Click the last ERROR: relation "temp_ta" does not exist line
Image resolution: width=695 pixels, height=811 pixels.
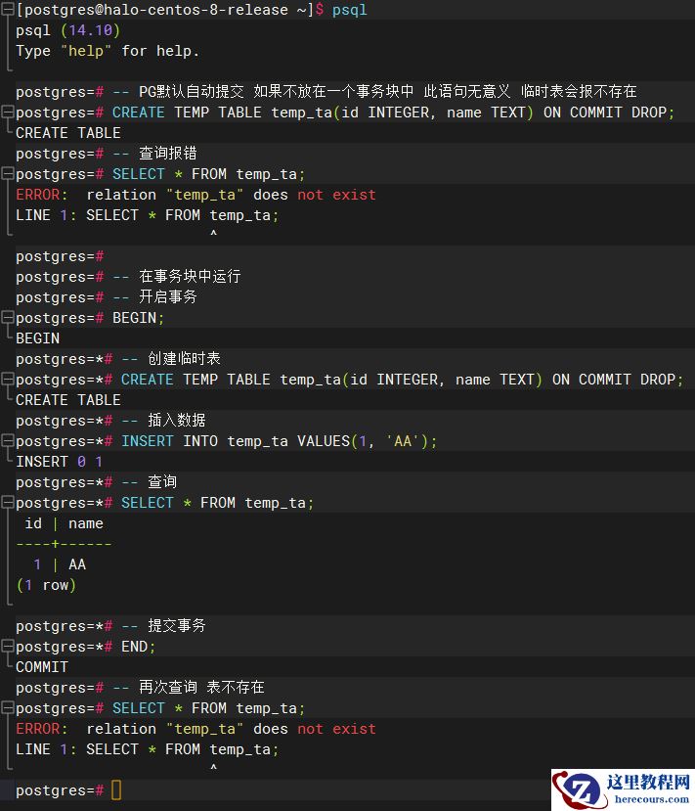click(195, 728)
